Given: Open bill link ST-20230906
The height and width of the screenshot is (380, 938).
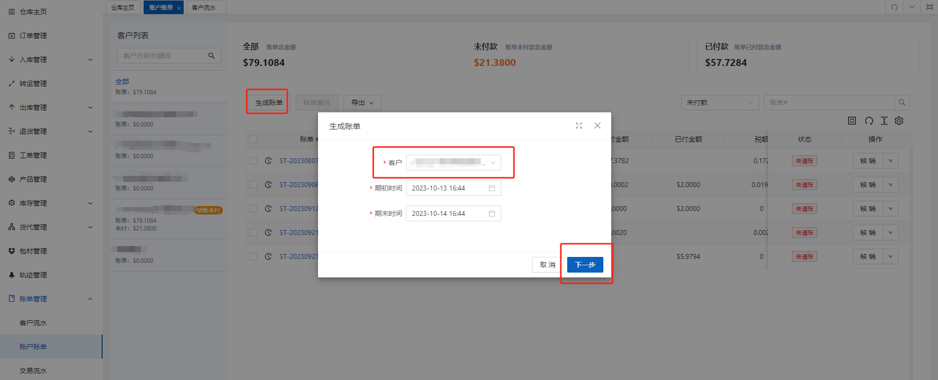Looking at the screenshot, I should click(x=298, y=185).
